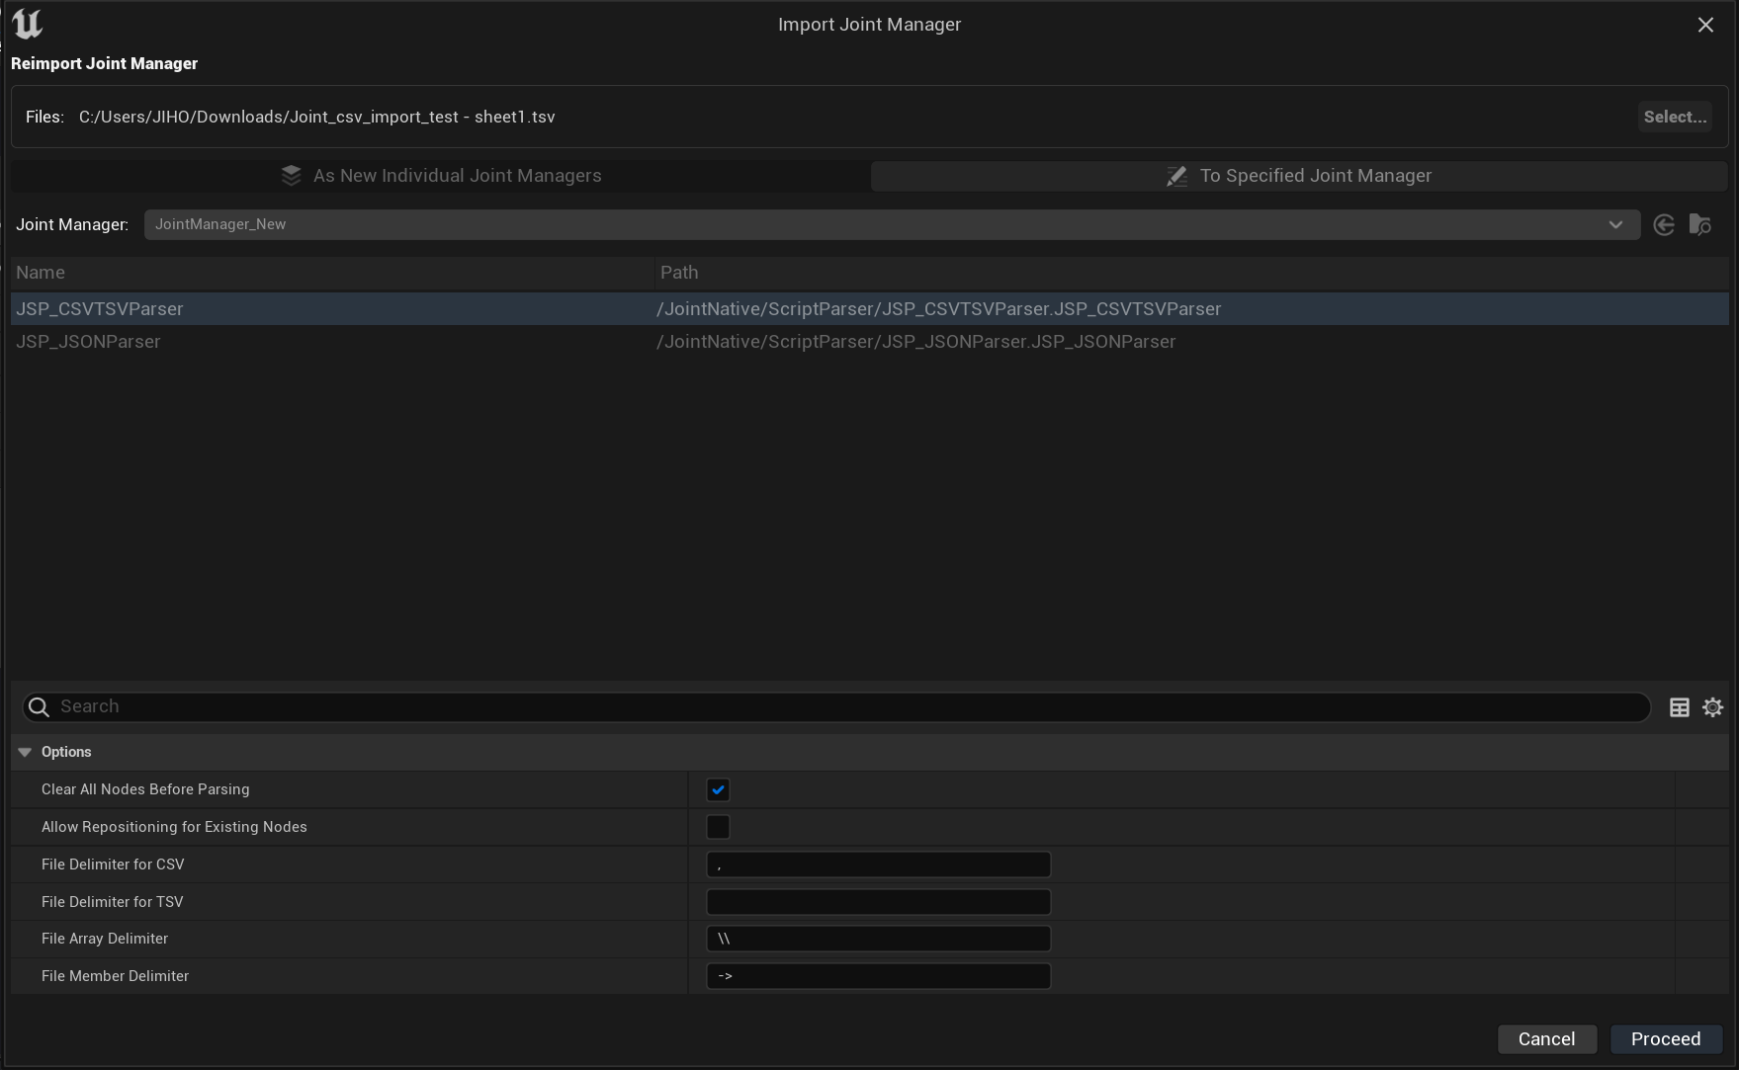Switch to To Specified Joint Manager tab
Screen dimensions: 1739x1070
1298,176
